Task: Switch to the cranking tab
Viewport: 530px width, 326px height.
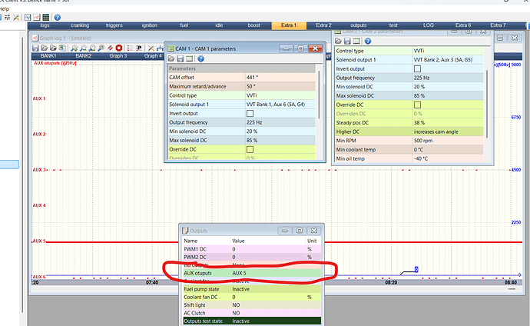Action: pos(80,25)
